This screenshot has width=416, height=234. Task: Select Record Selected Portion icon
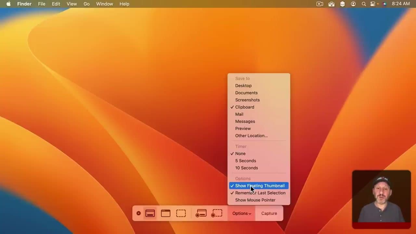[x=217, y=213]
